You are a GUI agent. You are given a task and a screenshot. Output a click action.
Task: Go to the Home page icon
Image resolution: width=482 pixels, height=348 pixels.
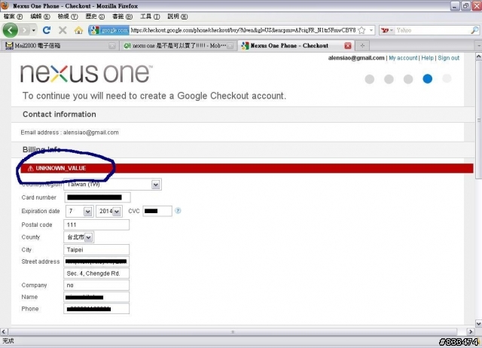click(78, 30)
